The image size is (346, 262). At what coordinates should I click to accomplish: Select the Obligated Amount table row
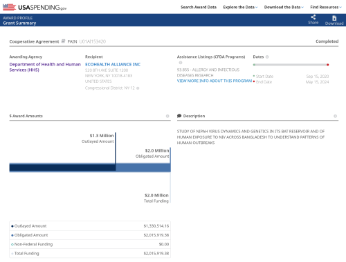[90, 235]
